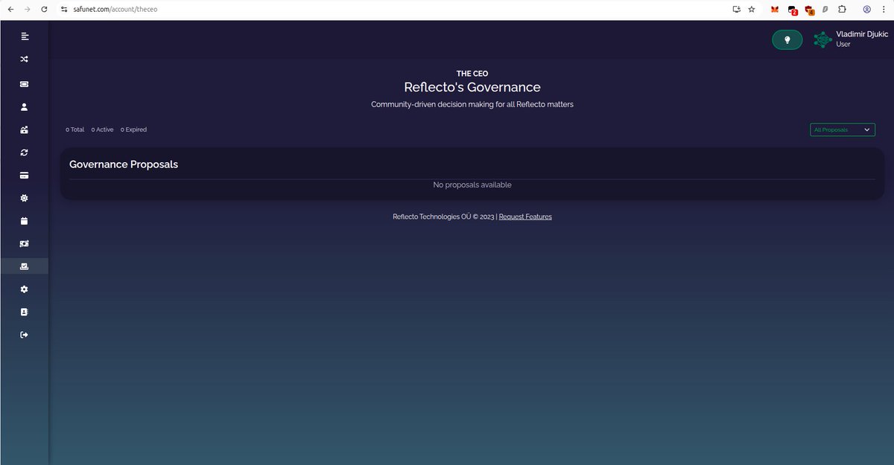Open the Chrome profile avatar
Viewport: 894px width, 465px height.
pos(866,9)
